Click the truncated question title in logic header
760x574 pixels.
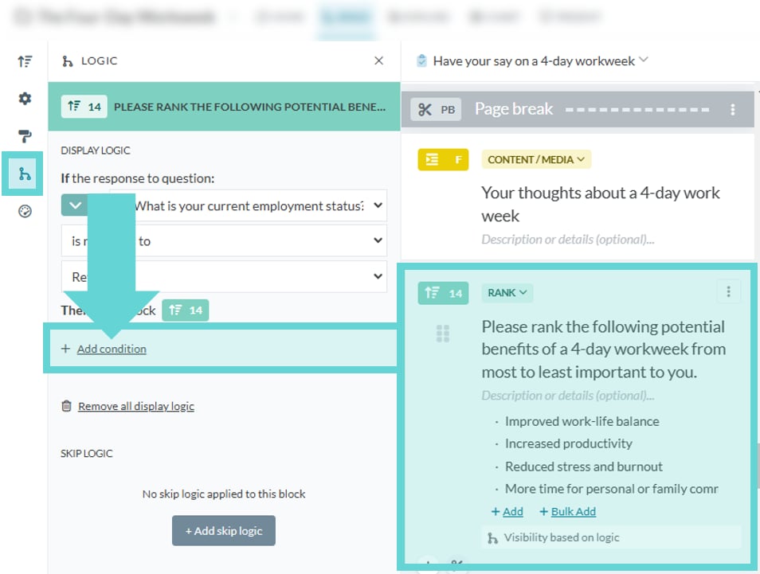click(249, 107)
